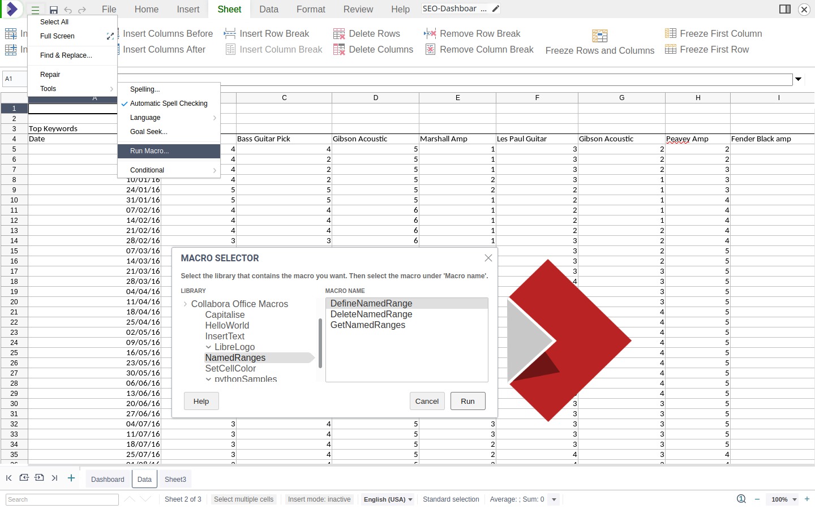
Task: Click the Delete Rows icon
Action: point(339,34)
